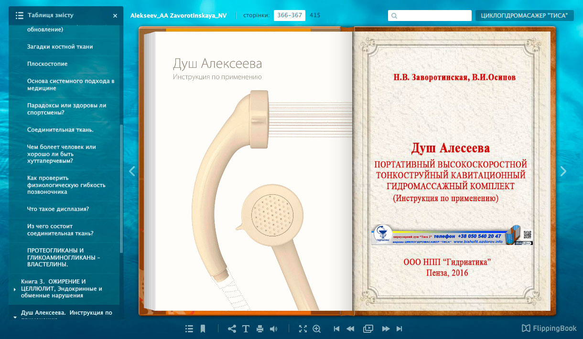
Task: Toggle fullscreen mode icon
Action: [x=302, y=328]
